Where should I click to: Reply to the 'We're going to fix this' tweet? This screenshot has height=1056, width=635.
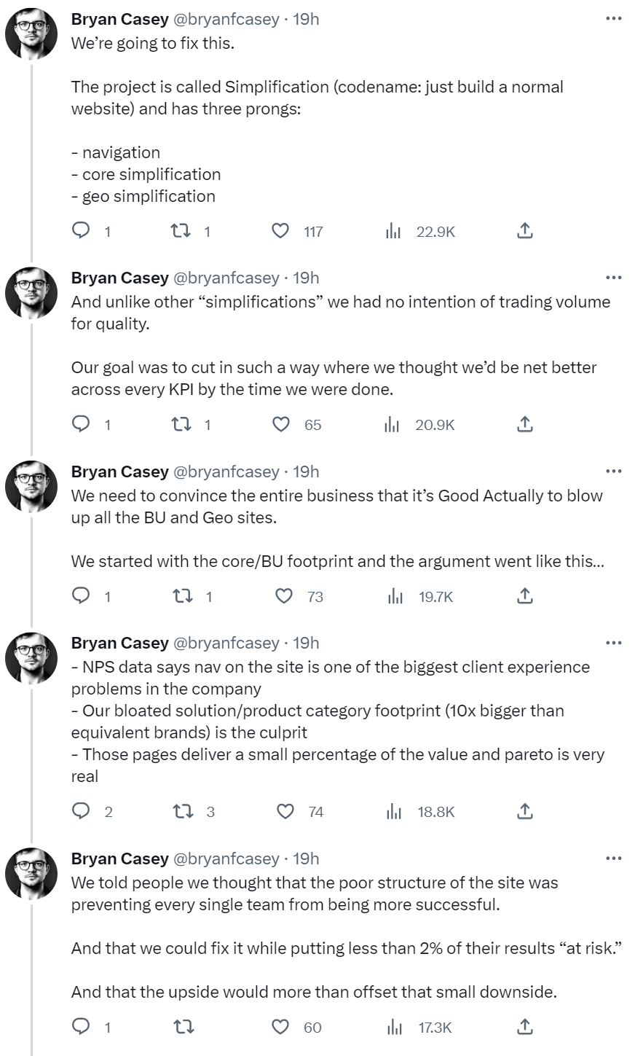click(82, 232)
